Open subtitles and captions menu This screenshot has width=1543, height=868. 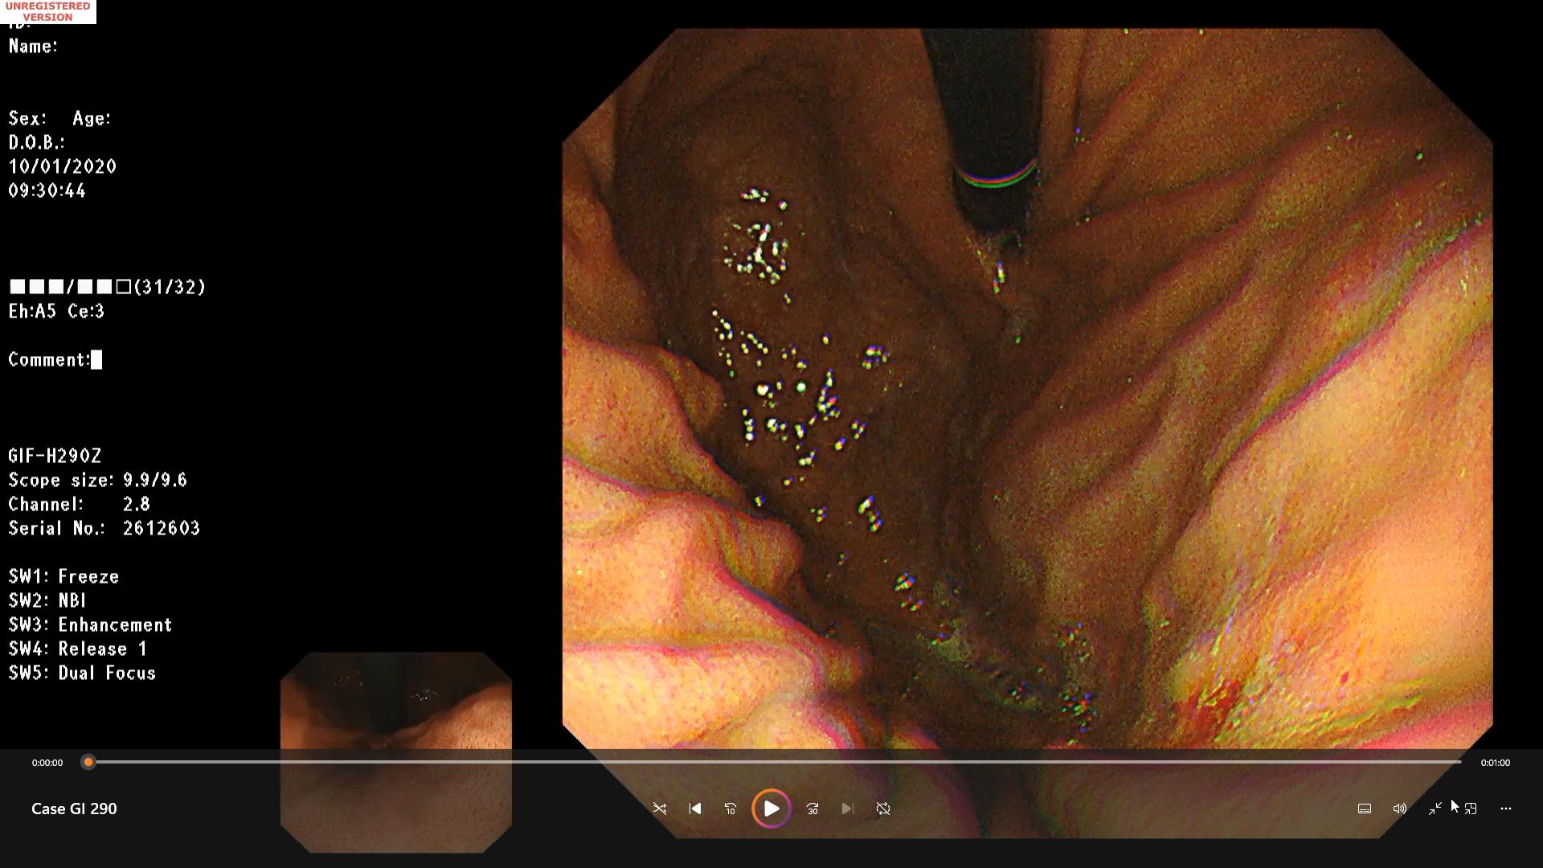pyautogui.click(x=1365, y=809)
